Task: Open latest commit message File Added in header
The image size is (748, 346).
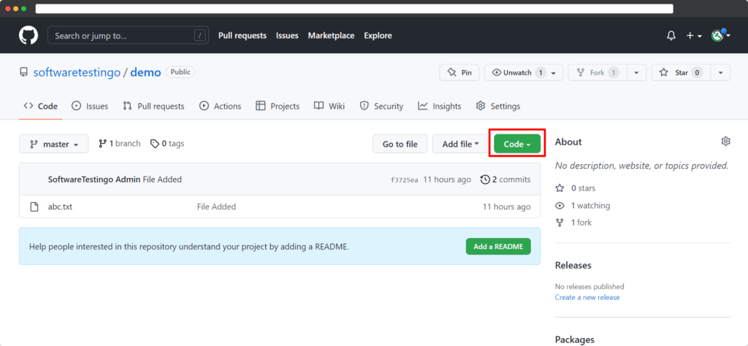Action: pyautogui.click(x=162, y=179)
